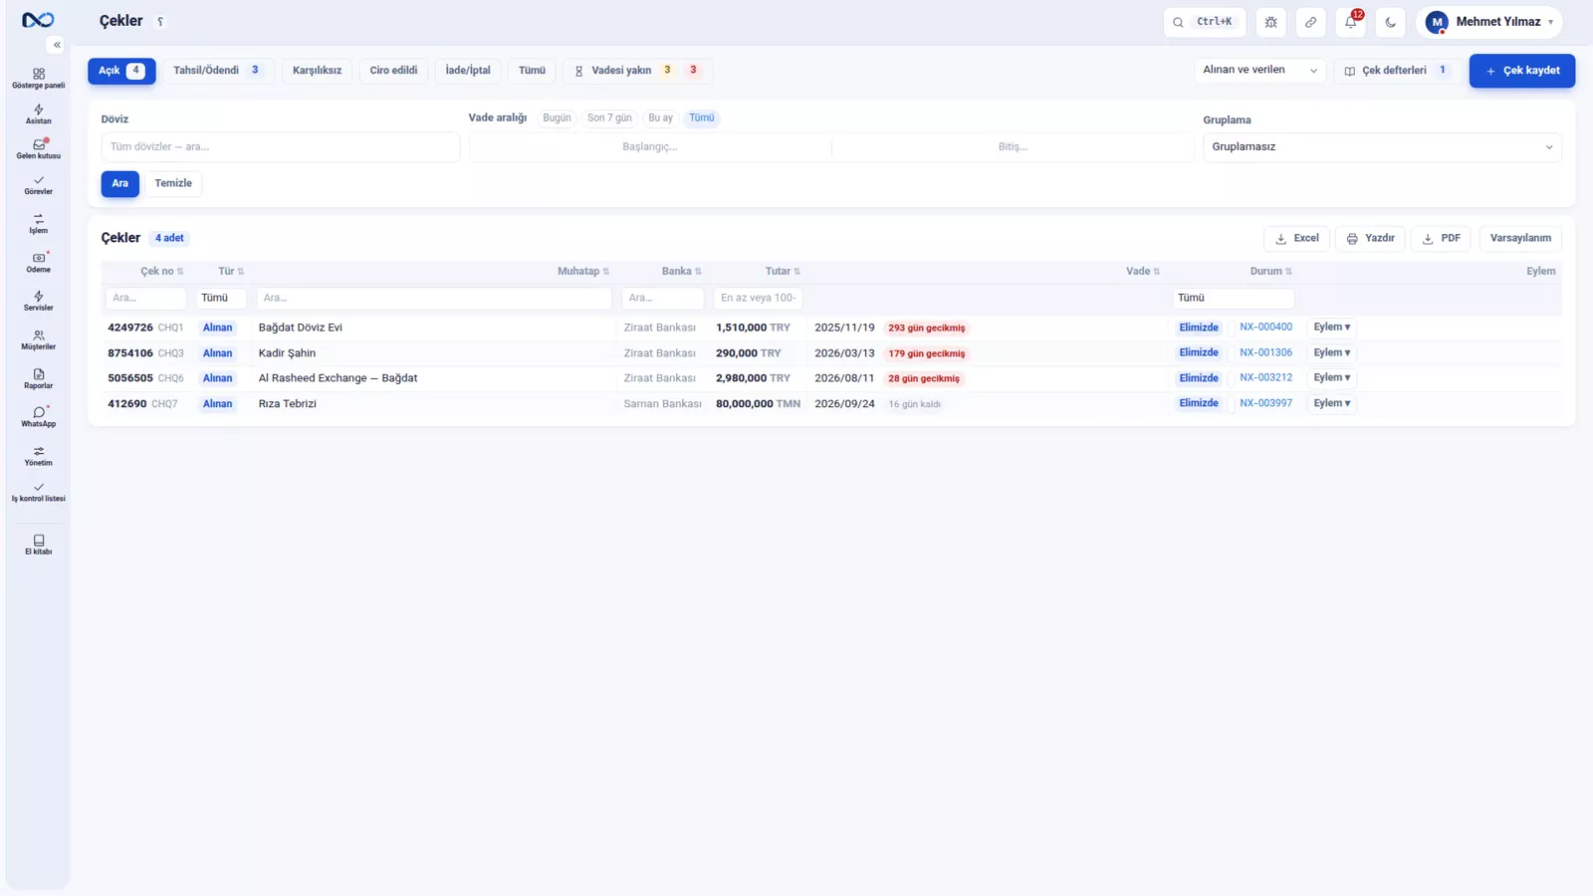
Task: Click the Tüm dövizler search field
Action: pyautogui.click(x=280, y=146)
